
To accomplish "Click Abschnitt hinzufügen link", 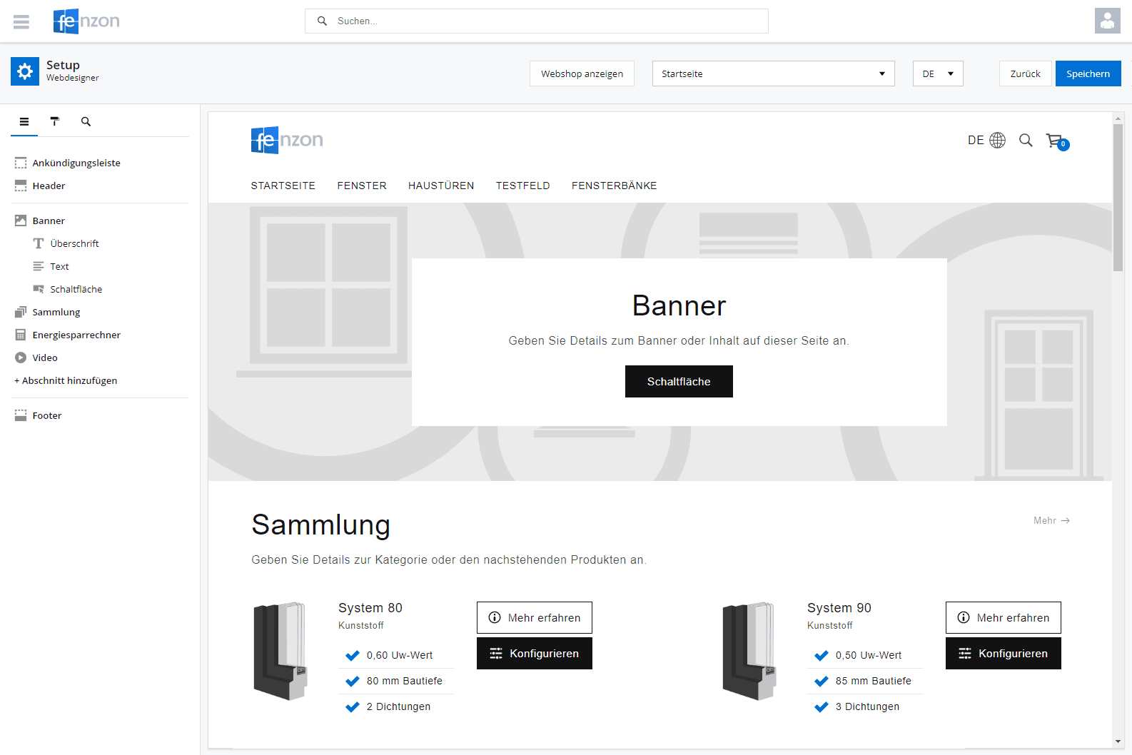I will coord(66,380).
